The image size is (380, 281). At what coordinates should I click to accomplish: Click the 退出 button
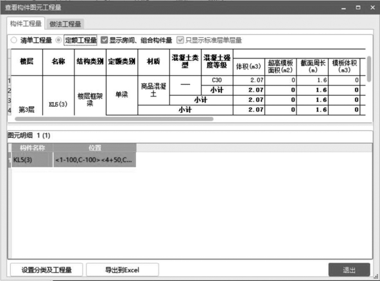[349, 269]
